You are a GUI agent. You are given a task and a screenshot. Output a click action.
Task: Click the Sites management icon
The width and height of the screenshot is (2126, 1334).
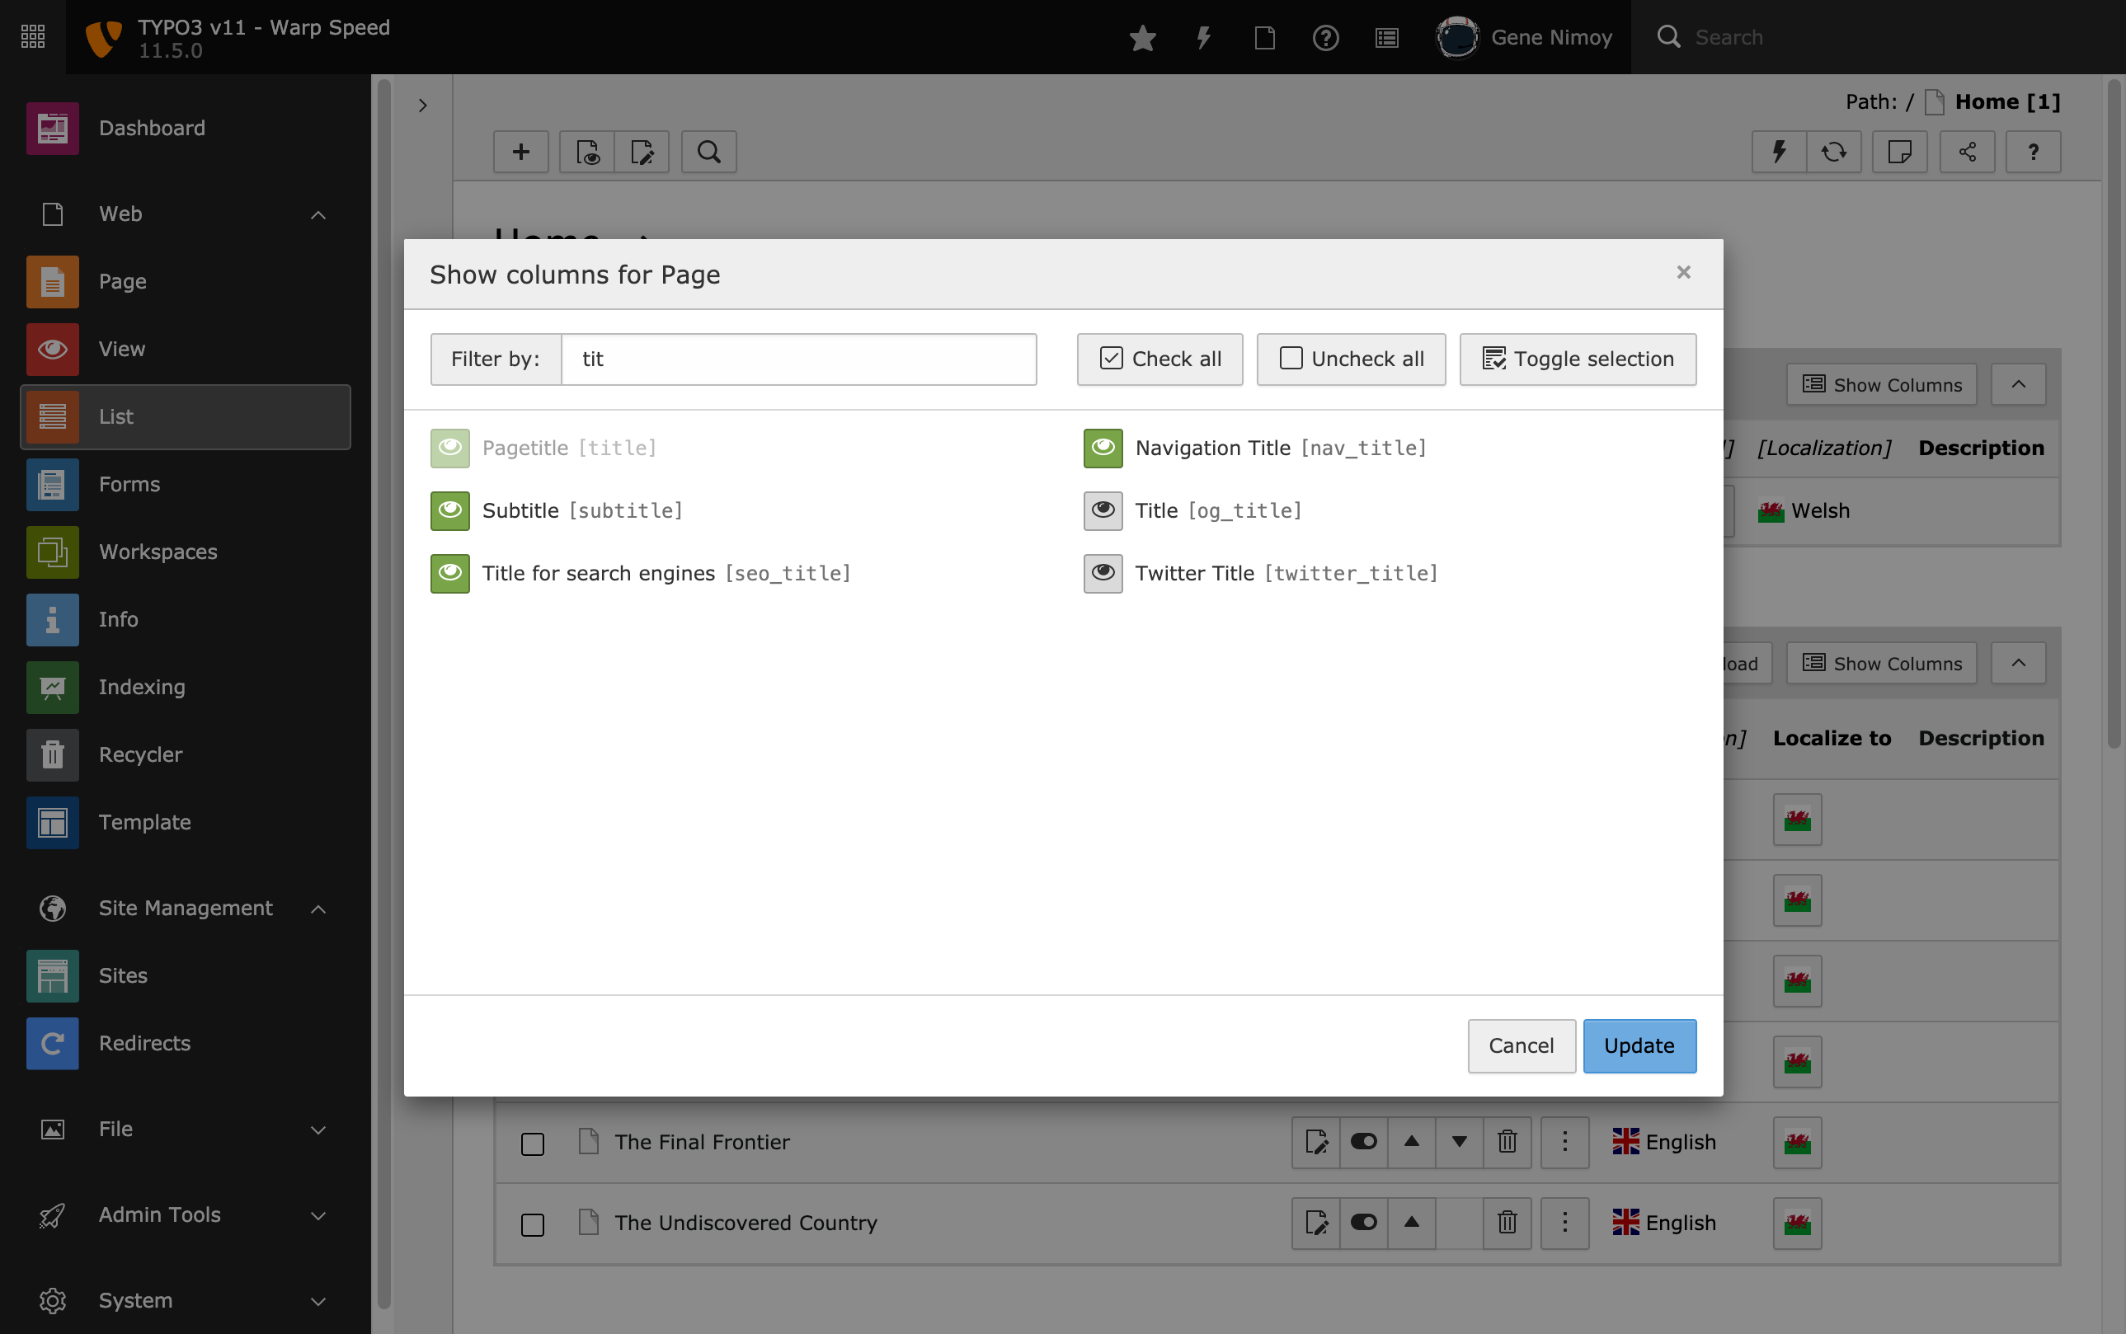[x=51, y=975]
